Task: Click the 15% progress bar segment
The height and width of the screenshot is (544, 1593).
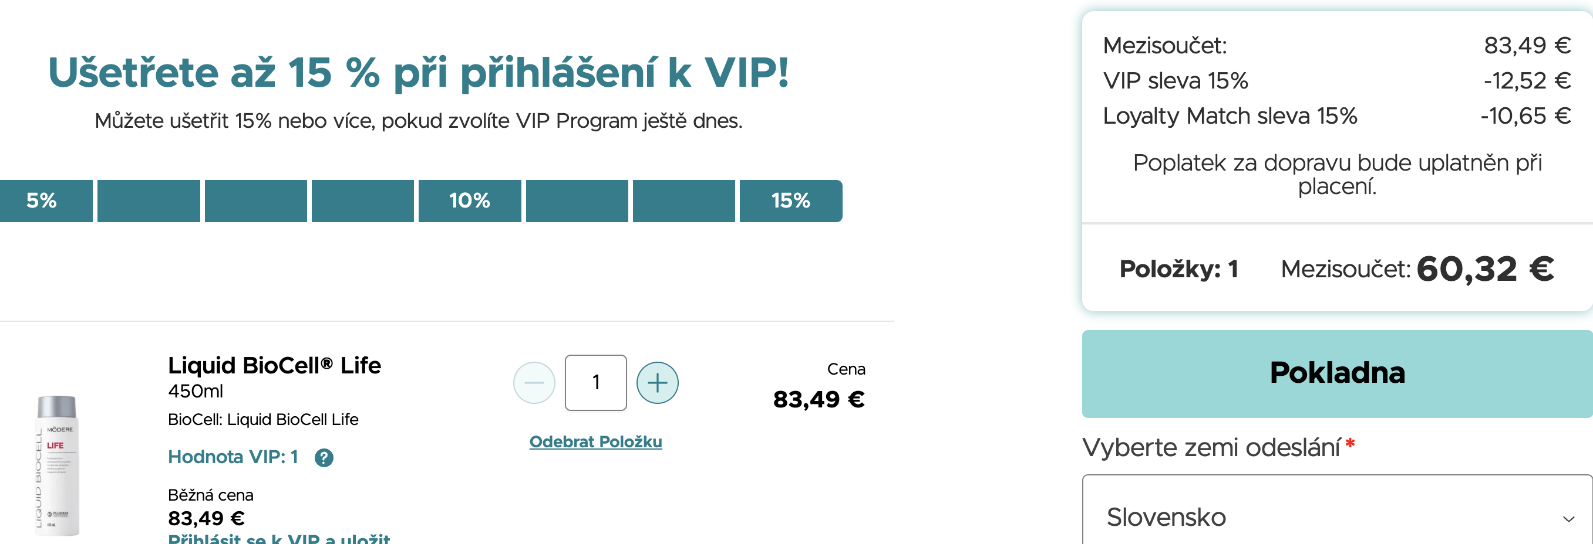Action: (791, 200)
